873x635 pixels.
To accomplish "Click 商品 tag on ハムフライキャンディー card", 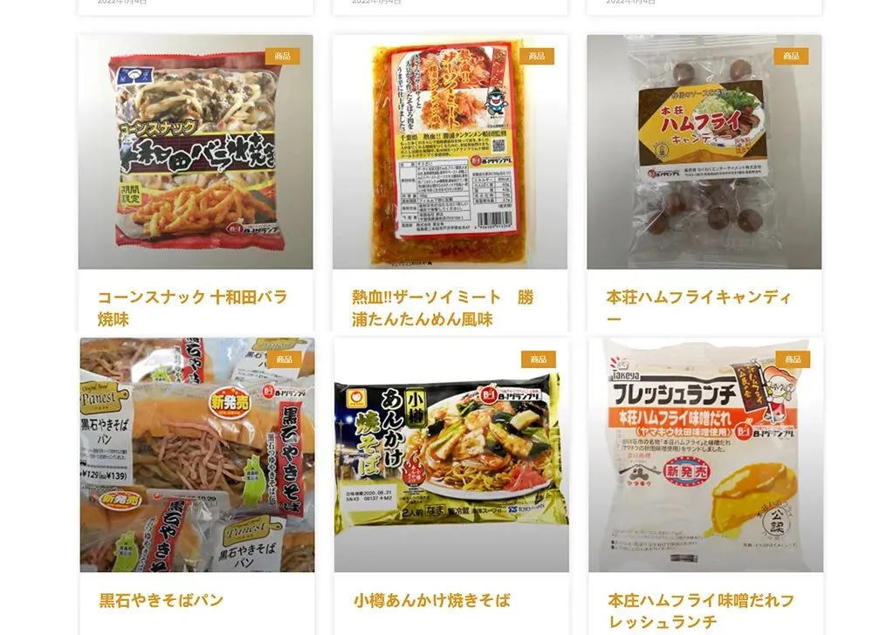I will click(x=791, y=56).
